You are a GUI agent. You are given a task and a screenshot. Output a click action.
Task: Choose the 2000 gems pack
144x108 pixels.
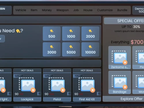tap(90, 34)
